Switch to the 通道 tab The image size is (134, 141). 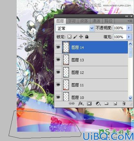pos(96,21)
